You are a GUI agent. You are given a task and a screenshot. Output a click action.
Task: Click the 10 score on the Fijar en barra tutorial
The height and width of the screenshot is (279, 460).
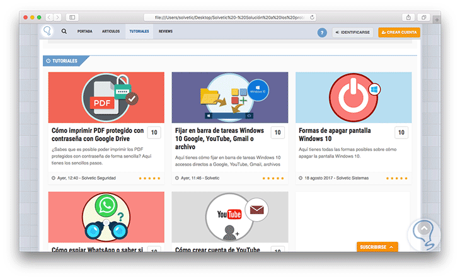click(x=277, y=132)
